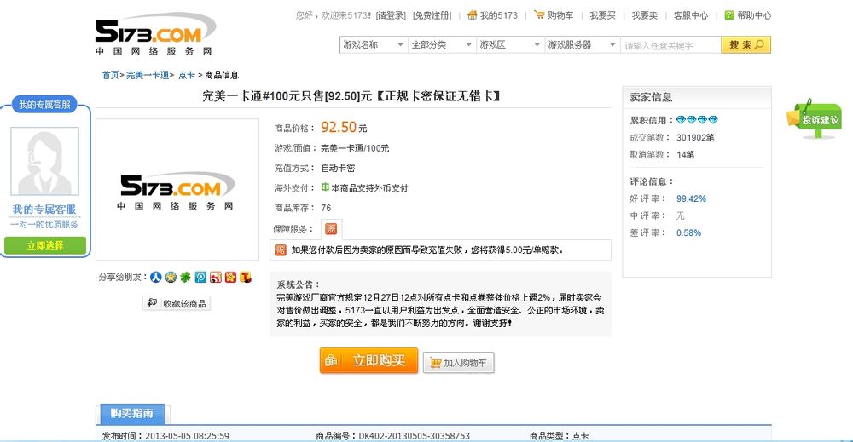Click the 商品信息 breadcrumb text
The width and height of the screenshot is (853, 442).
point(222,75)
